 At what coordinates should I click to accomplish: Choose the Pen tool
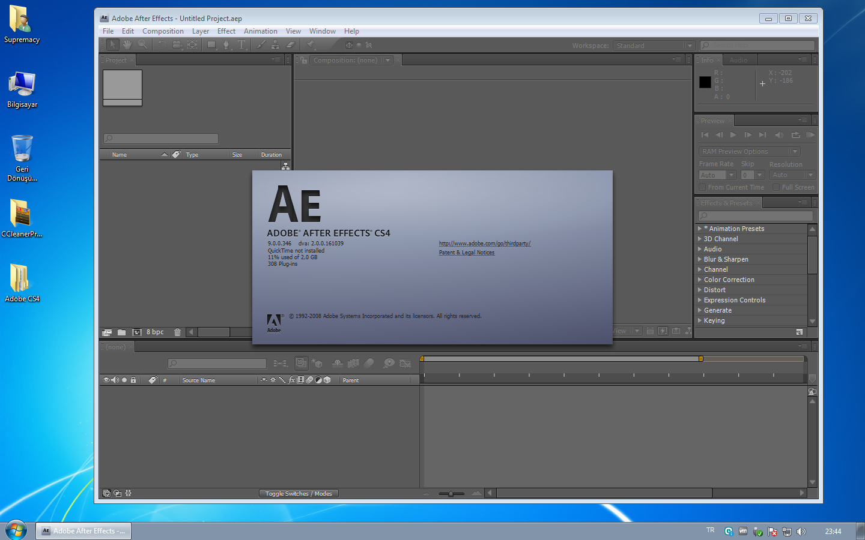tap(226, 44)
